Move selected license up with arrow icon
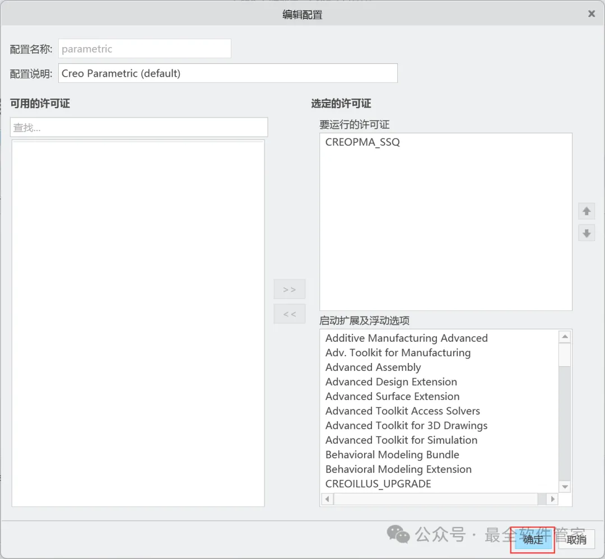The image size is (605, 559). click(x=586, y=211)
